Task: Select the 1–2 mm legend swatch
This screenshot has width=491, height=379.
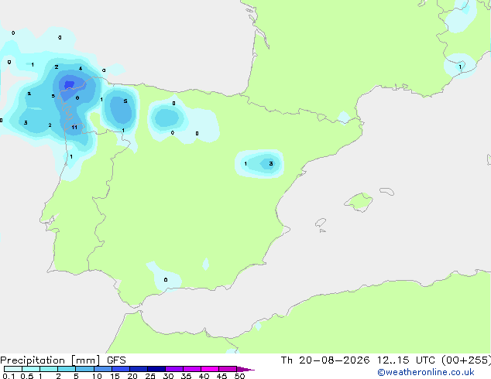Action: click(49, 369)
